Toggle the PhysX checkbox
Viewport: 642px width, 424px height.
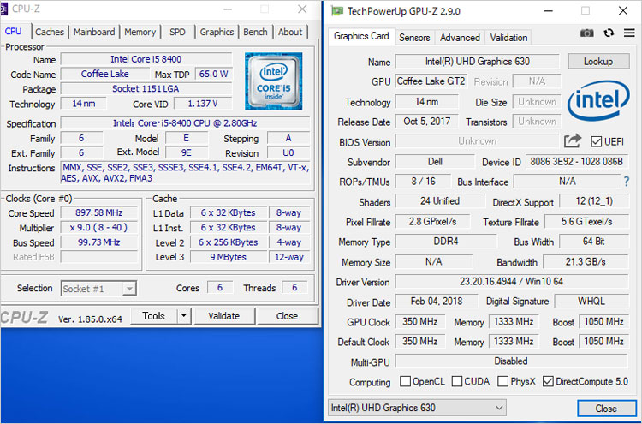tap(502, 381)
